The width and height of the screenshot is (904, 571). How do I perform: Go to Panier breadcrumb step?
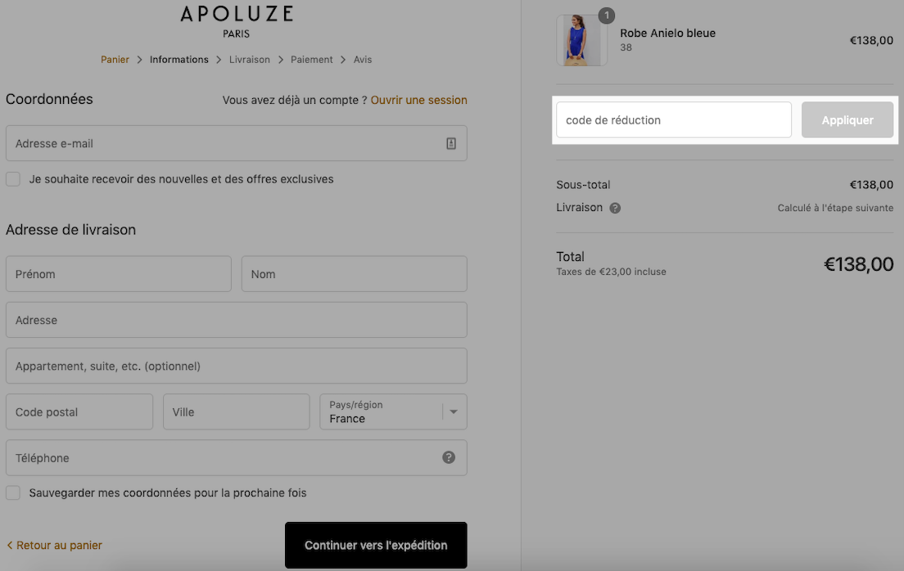pos(115,60)
